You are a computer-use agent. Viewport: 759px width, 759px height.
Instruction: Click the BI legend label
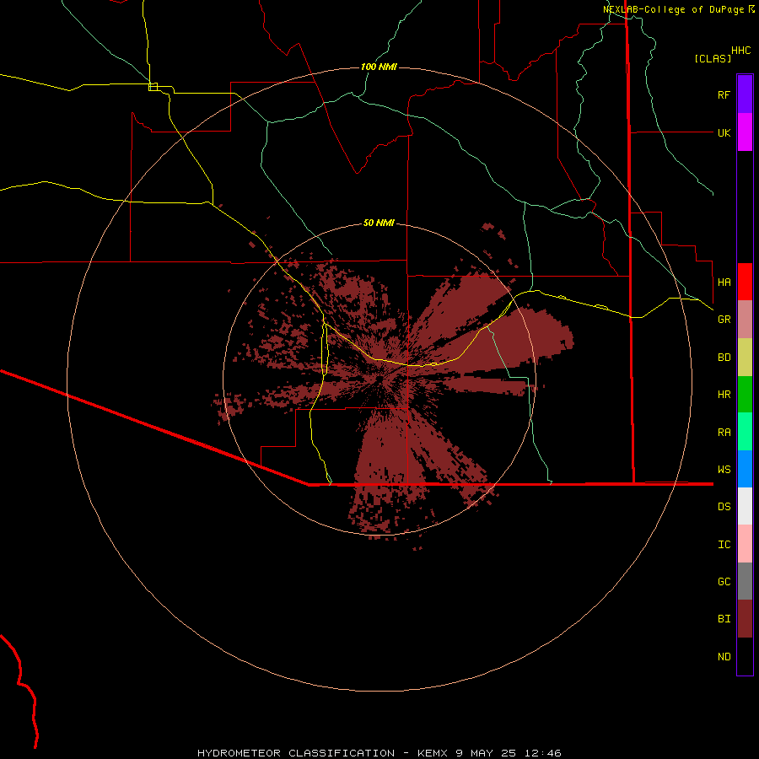(x=724, y=619)
